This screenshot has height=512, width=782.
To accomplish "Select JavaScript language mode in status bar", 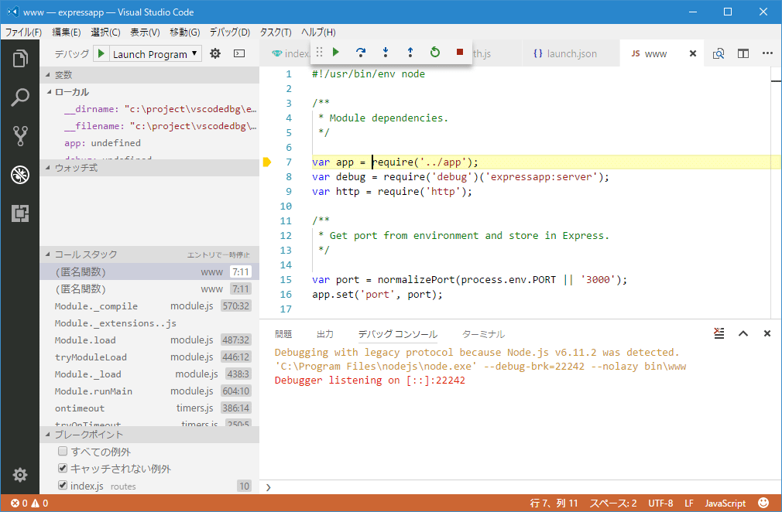I will coord(725,503).
